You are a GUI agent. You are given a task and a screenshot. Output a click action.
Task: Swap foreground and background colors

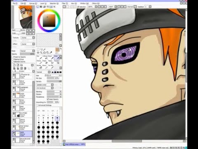click(x=61, y=49)
